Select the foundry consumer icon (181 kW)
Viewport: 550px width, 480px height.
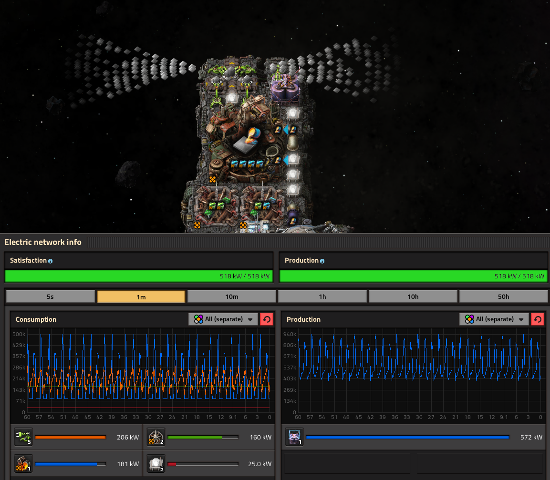tap(23, 463)
